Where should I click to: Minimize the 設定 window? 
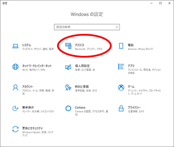click(x=151, y=3)
